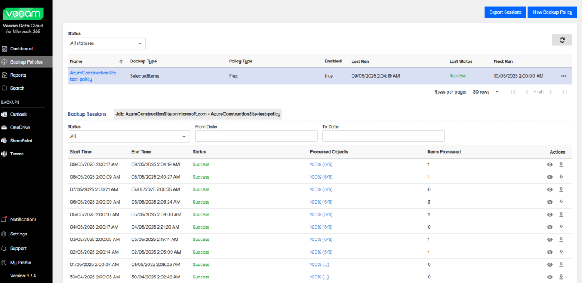Open the policy row's three-dot menu
Image resolution: width=582 pixels, height=283 pixels.
(x=563, y=76)
